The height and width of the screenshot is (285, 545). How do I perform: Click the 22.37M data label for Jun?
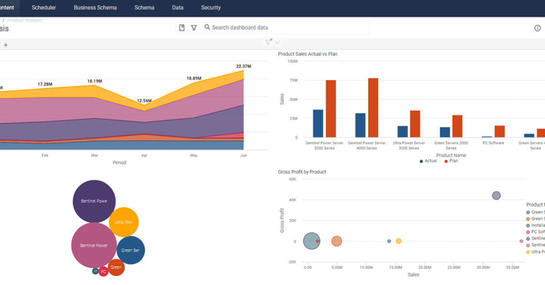tap(243, 66)
